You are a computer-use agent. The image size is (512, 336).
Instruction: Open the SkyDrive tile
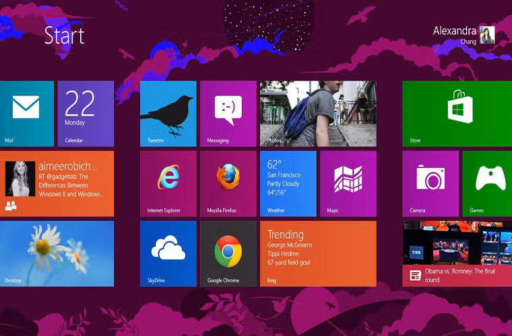168,254
